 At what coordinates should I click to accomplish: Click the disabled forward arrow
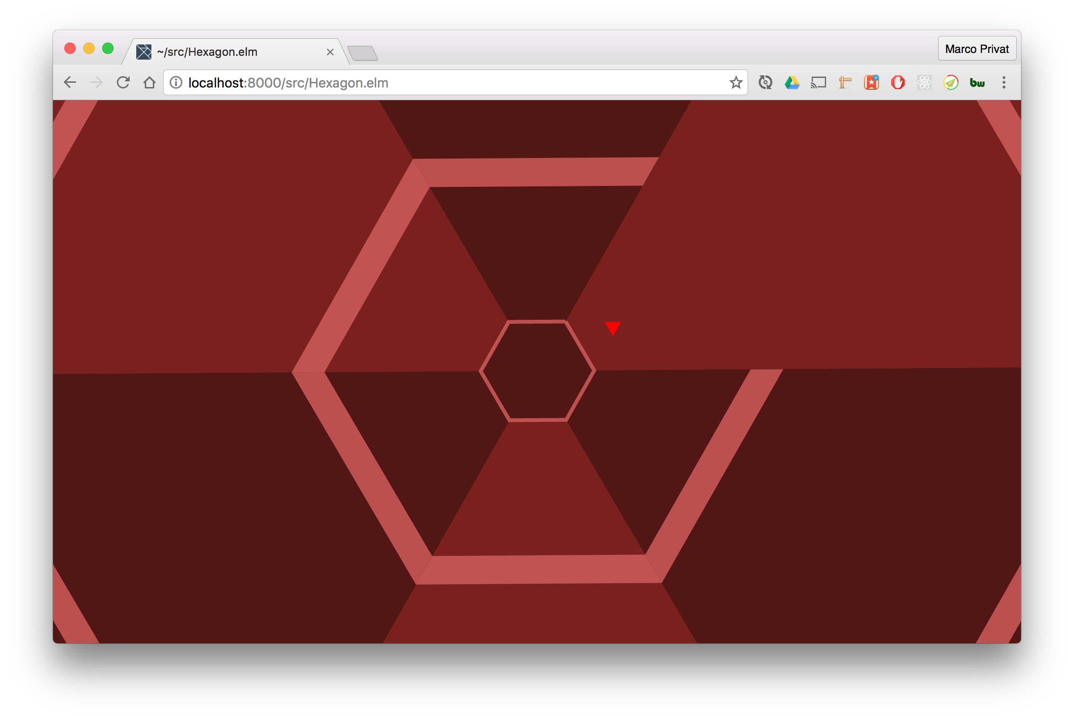coord(97,82)
